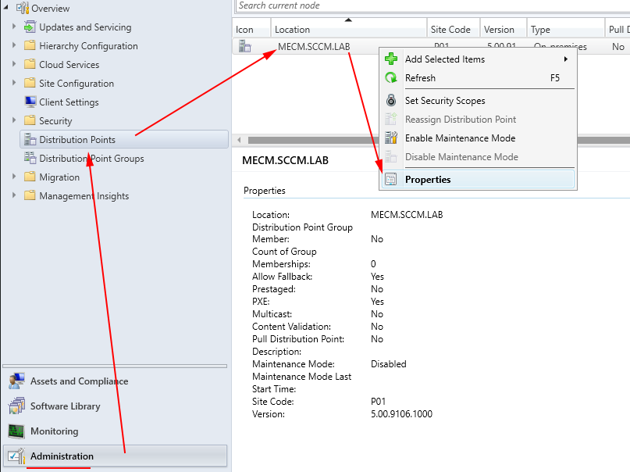Screen dimensions: 630x472
Task: Click the Distribution Point Groups icon
Action: (x=30, y=159)
